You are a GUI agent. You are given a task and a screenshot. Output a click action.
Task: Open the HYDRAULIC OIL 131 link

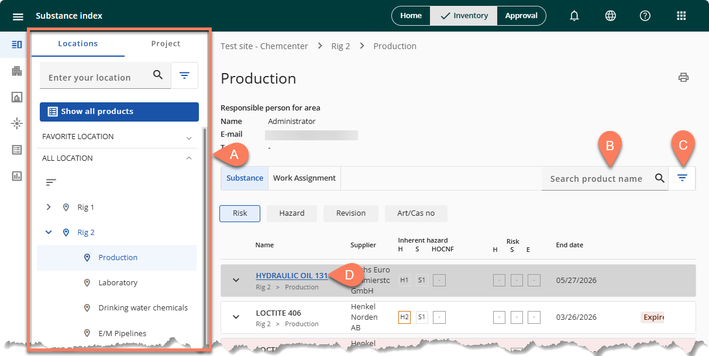point(291,276)
